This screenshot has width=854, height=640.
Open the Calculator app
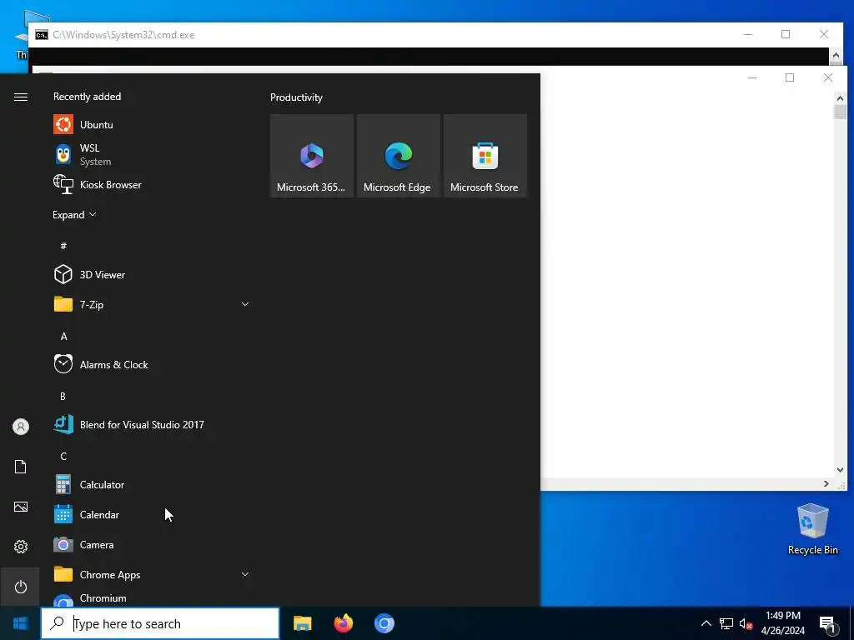[152, 484]
